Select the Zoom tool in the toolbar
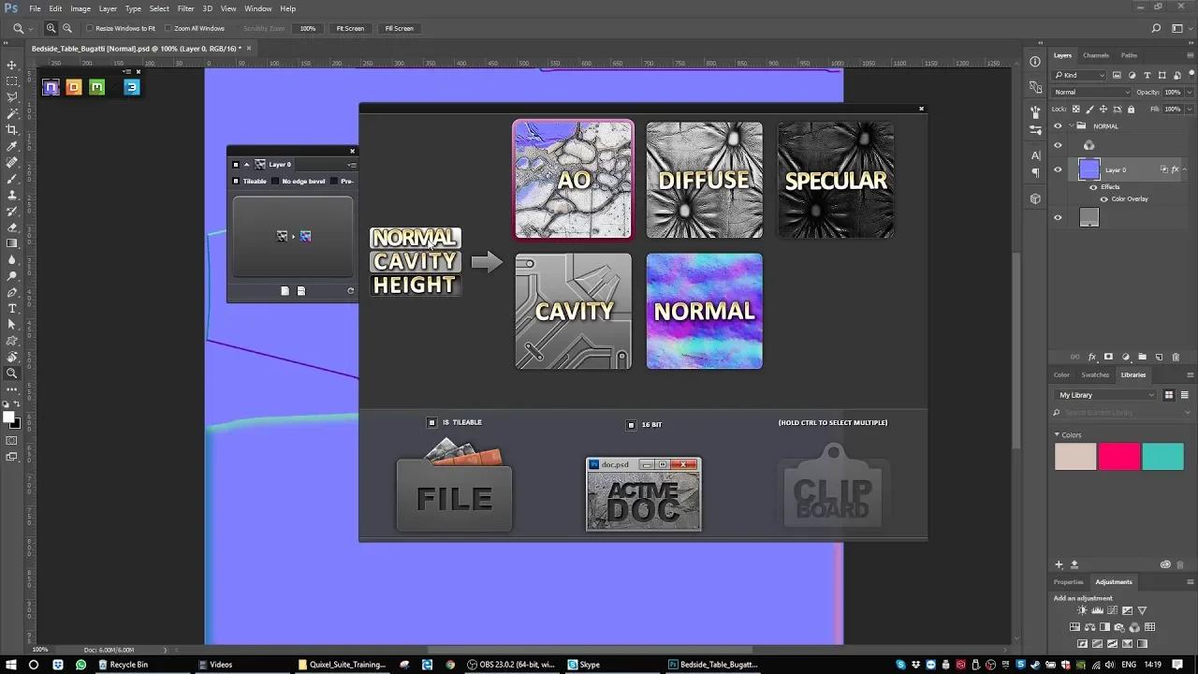Screen dimensions: 1198x674 [x=12, y=374]
